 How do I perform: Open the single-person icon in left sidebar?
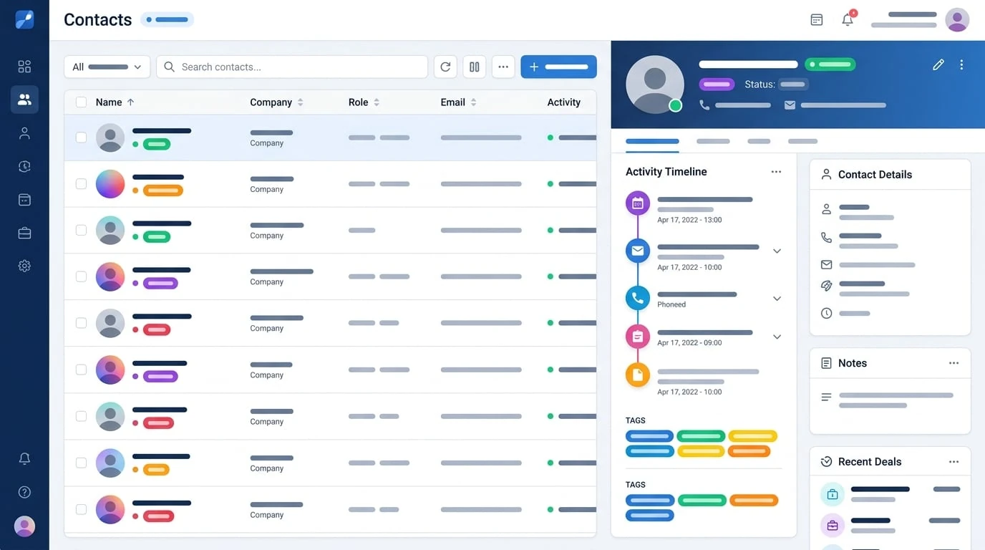[x=24, y=133]
